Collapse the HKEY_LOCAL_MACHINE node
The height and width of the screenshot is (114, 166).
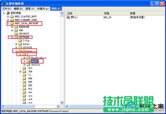point(8,23)
